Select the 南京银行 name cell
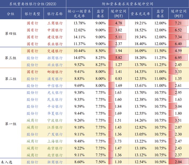189x165 pixels. click(x=55, y=148)
